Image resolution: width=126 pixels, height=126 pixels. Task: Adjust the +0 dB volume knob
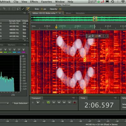tap(93, 36)
